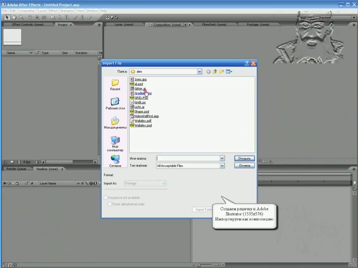Viewport: 358px width, 268px height.
Task: Toggle the audio speaker switch column header
Action: coord(9,183)
